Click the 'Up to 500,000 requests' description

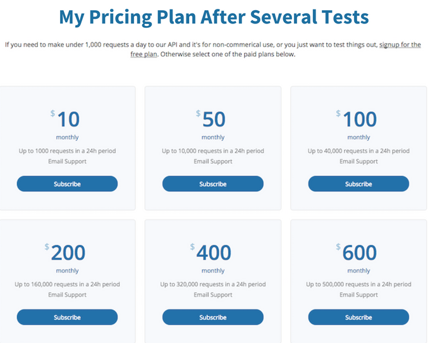pyautogui.click(x=358, y=284)
